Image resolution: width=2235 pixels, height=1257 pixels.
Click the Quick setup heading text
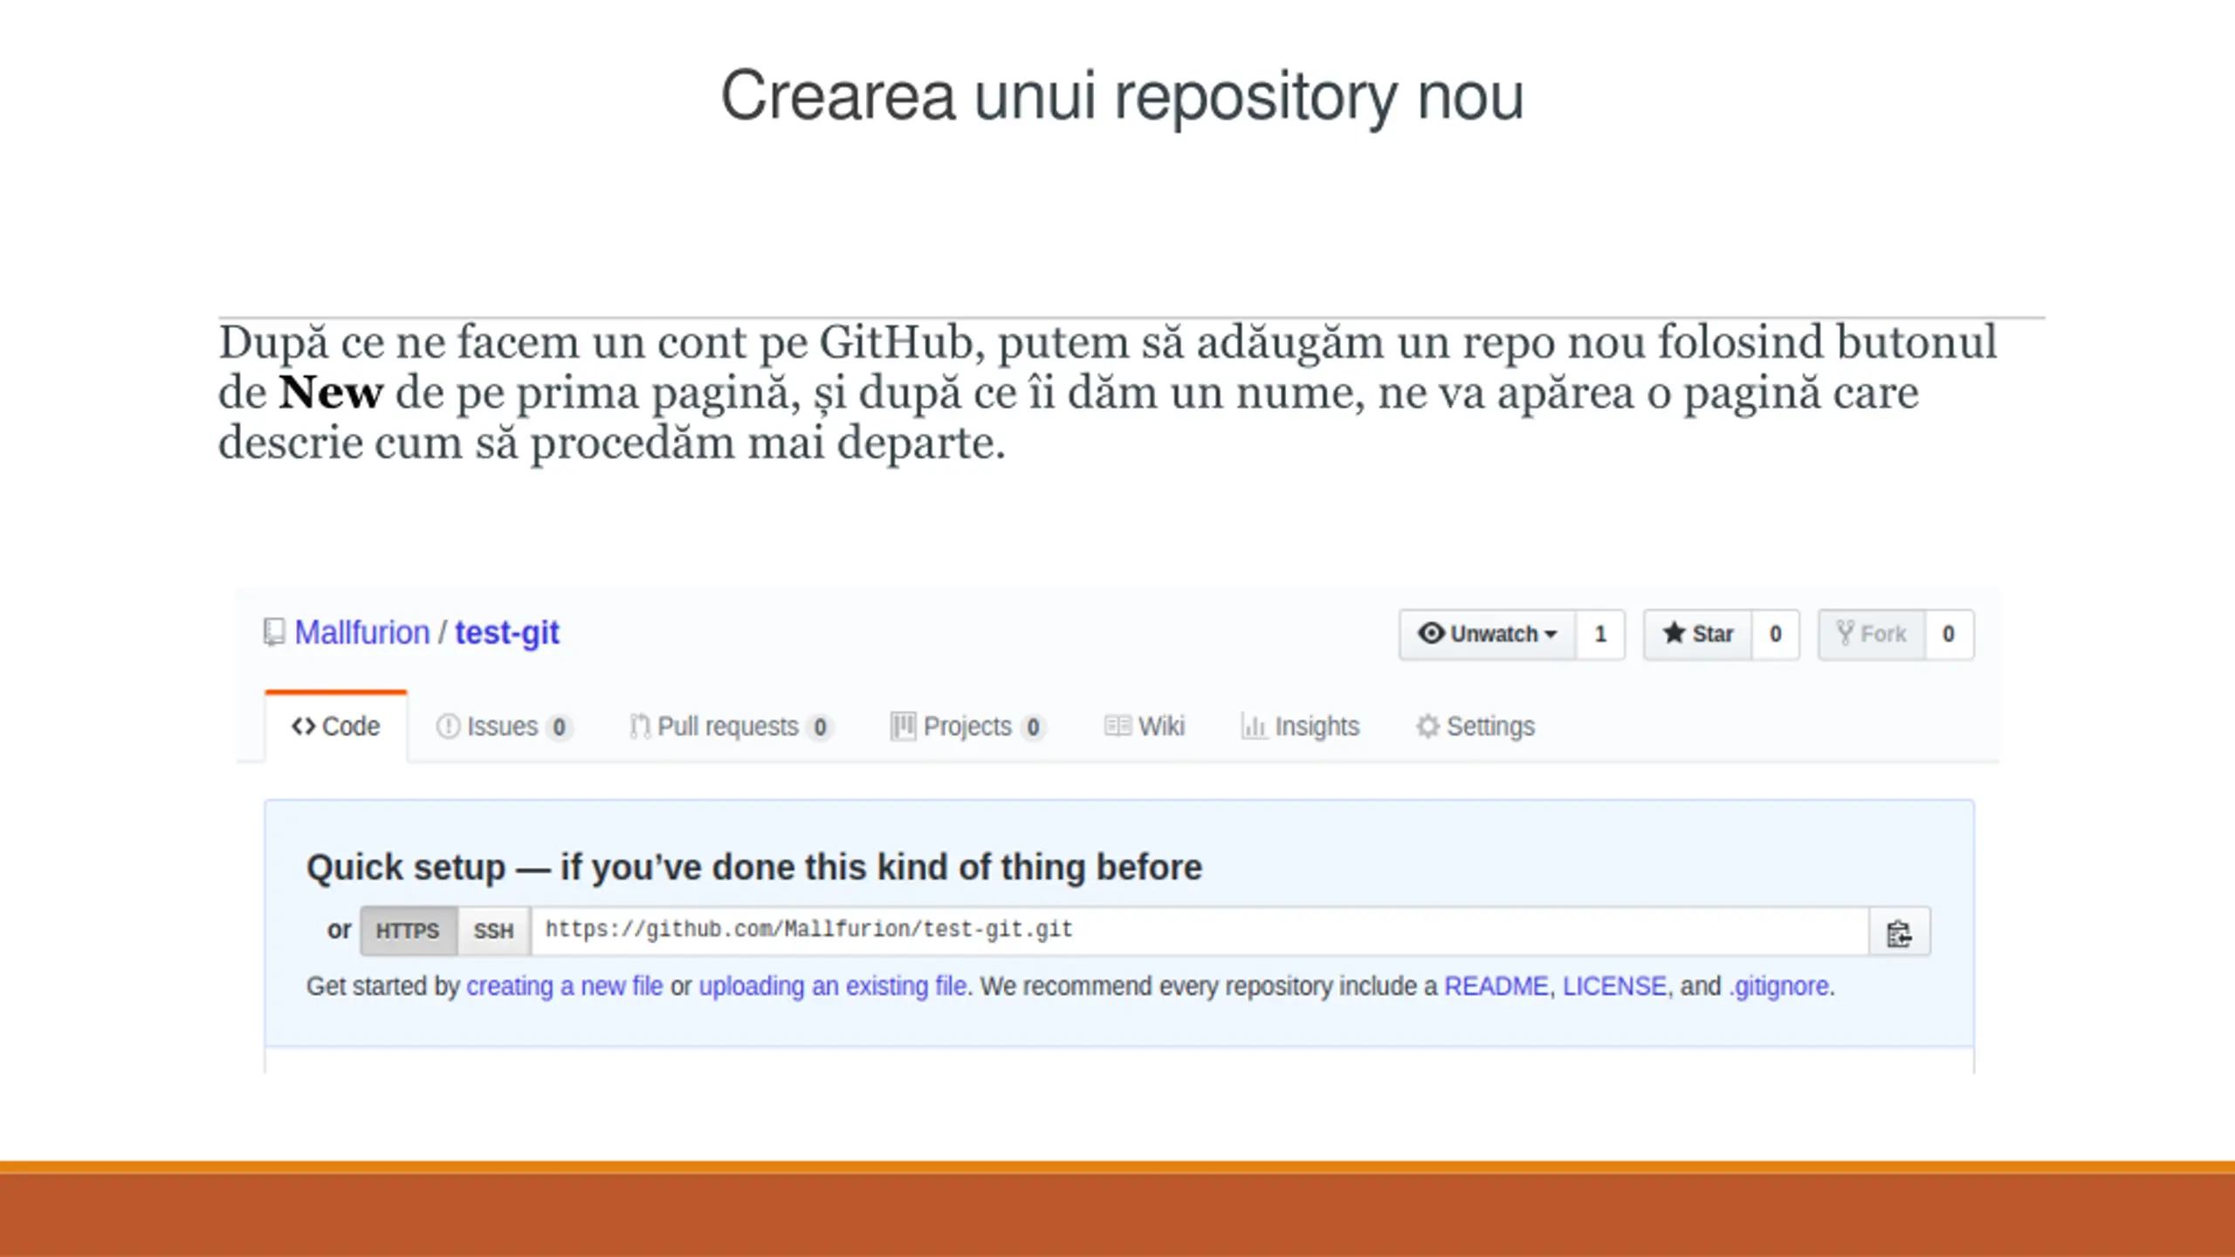(x=754, y=868)
